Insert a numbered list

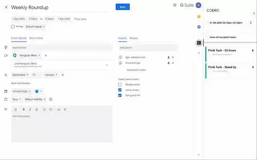[45, 110]
